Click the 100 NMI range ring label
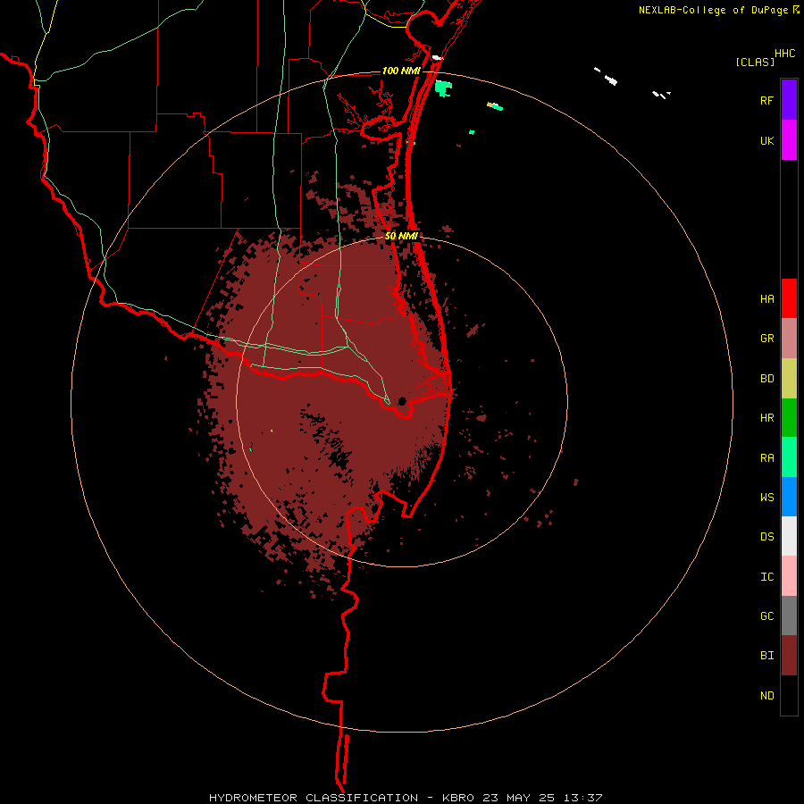The image size is (804, 804). pyautogui.click(x=401, y=71)
